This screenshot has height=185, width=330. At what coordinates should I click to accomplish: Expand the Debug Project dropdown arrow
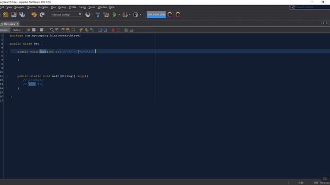[129, 14]
